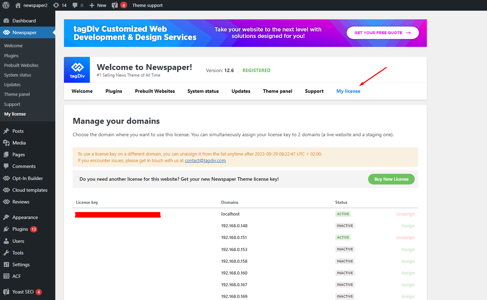Click the Media sidebar icon
The image size is (487, 300).
pos(6,143)
